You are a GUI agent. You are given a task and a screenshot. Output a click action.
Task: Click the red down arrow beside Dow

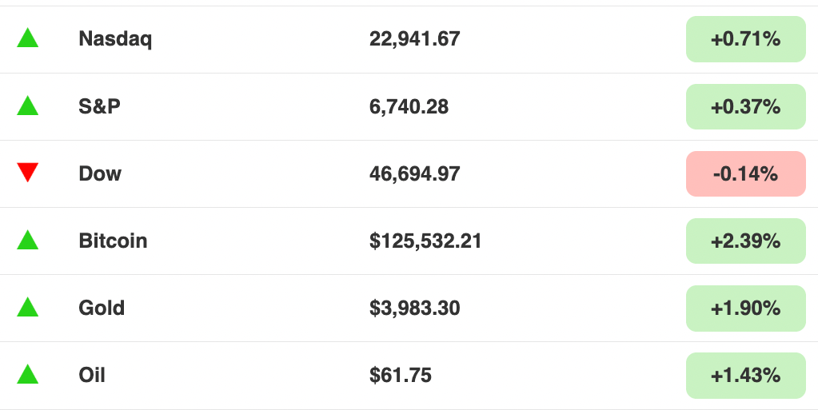pos(28,172)
